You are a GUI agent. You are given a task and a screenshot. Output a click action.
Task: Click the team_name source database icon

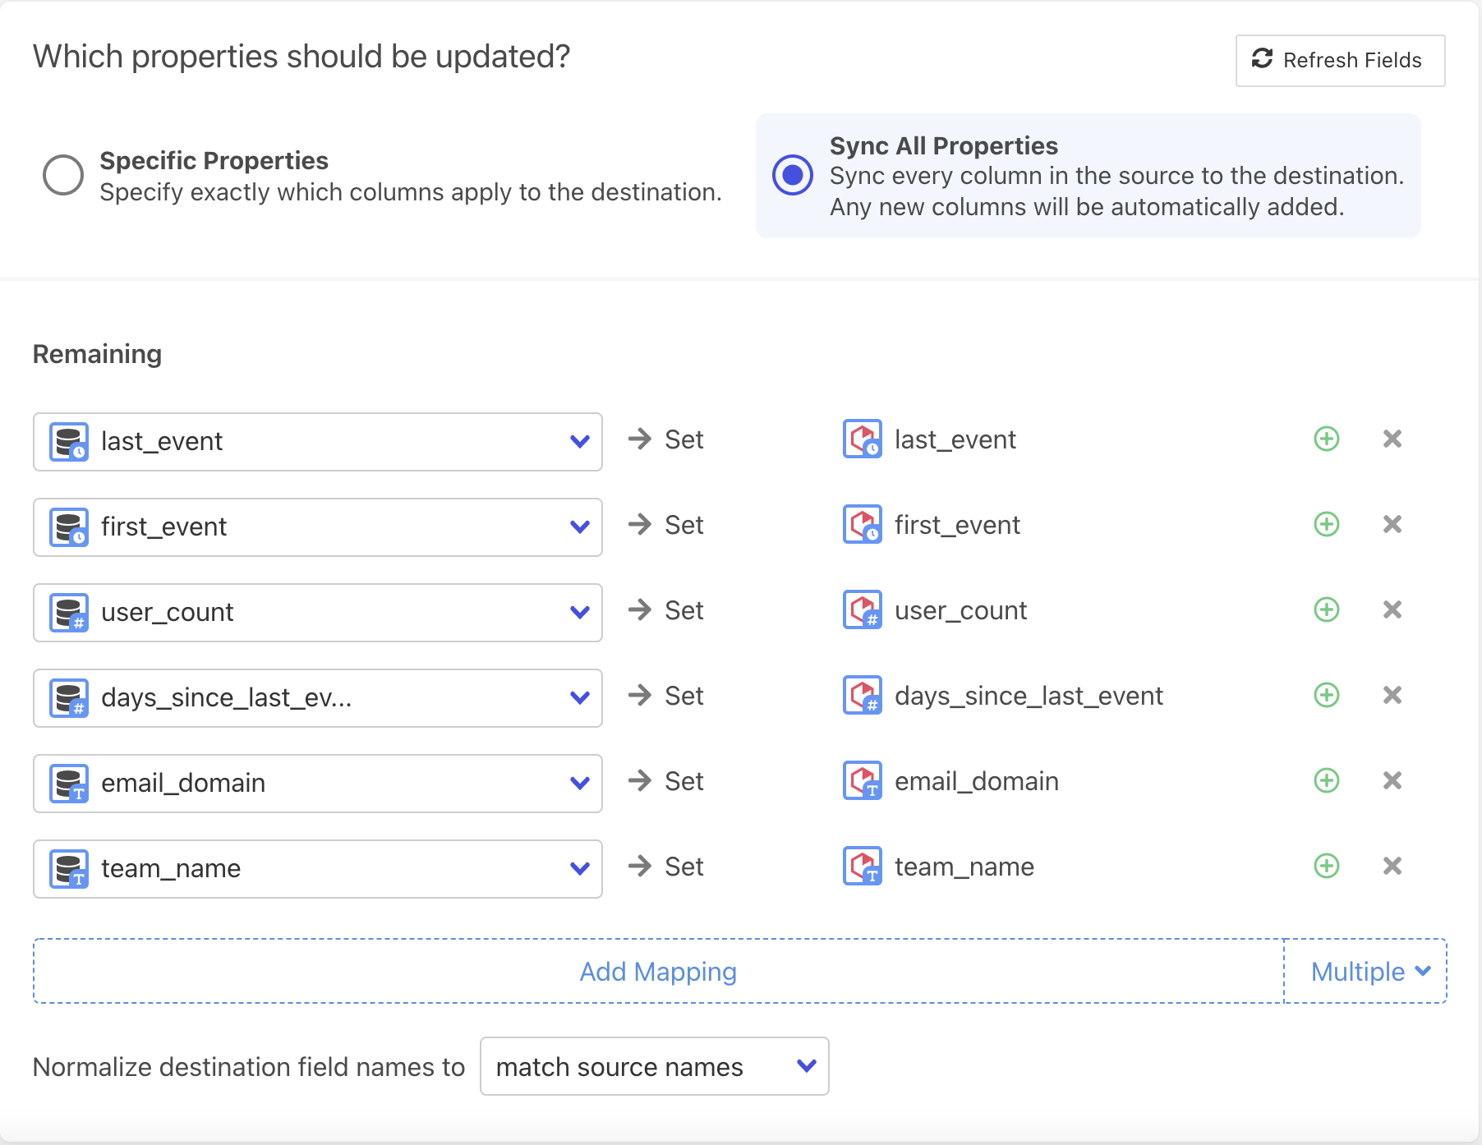tap(69, 869)
